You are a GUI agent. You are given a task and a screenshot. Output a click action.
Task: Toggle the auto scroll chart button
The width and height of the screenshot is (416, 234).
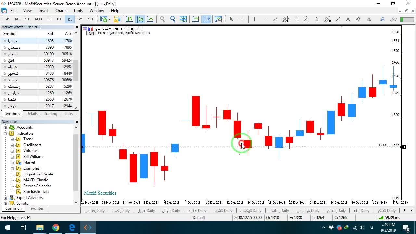[196, 19]
